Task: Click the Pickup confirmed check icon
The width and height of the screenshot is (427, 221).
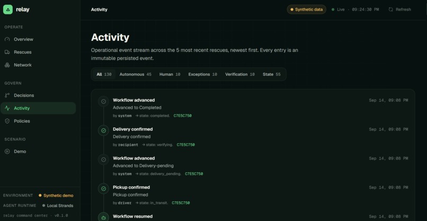Action: pos(103,189)
